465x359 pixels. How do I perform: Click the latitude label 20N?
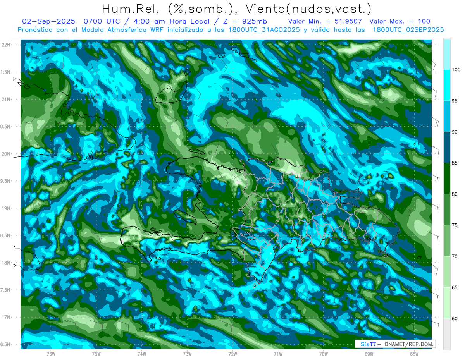point(6,154)
